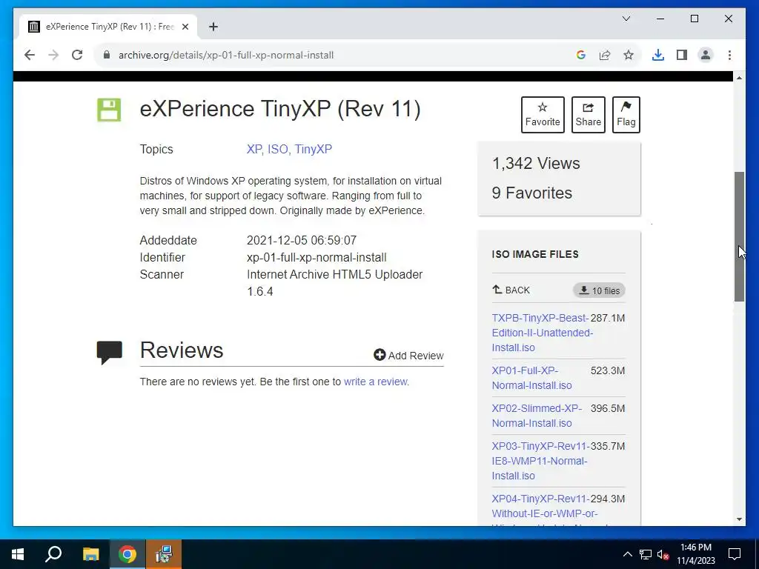
Task: Select the '1,342 Views' text
Action: pyautogui.click(x=536, y=164)
